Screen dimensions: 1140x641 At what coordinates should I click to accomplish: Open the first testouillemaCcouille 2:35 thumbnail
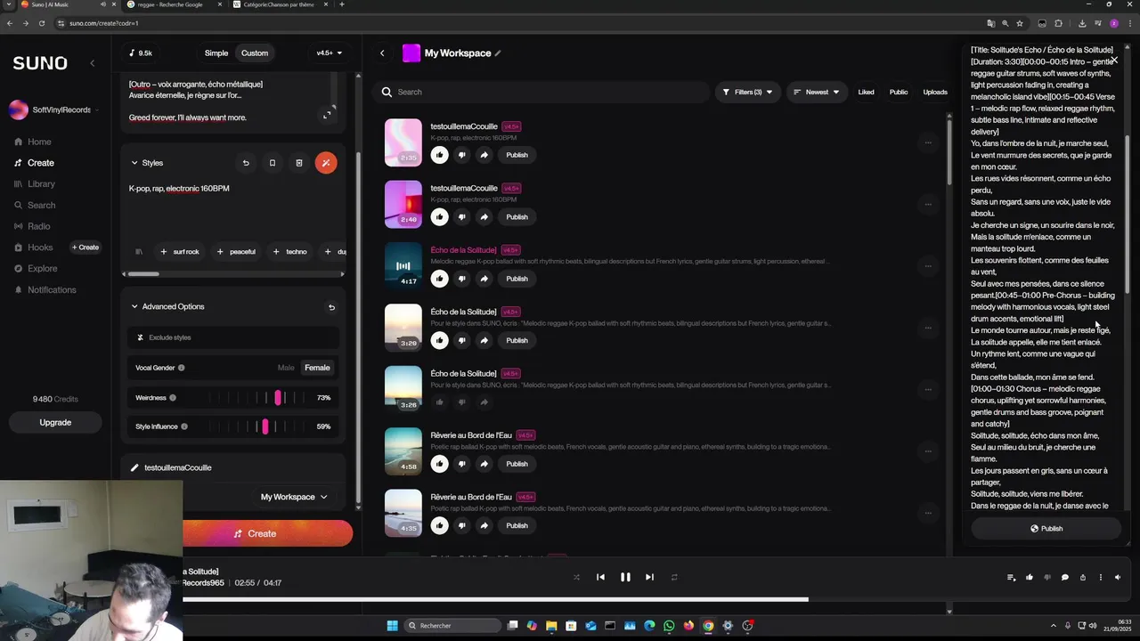(x=403, y=142)
